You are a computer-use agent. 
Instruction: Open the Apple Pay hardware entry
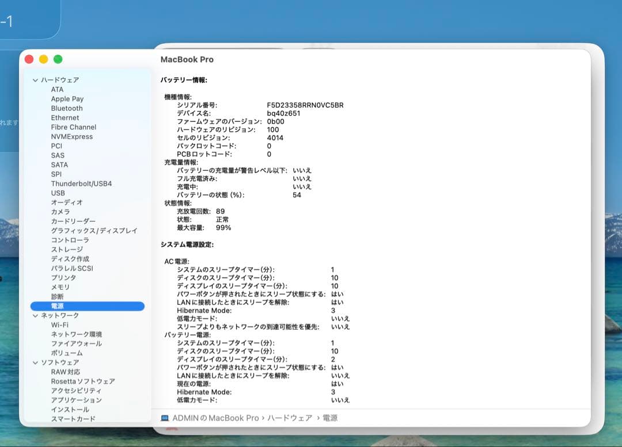[x=68, y=98]
